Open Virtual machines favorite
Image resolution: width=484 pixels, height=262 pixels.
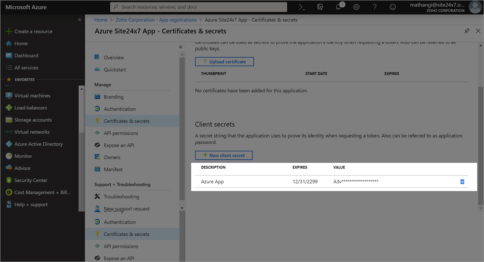28,96
